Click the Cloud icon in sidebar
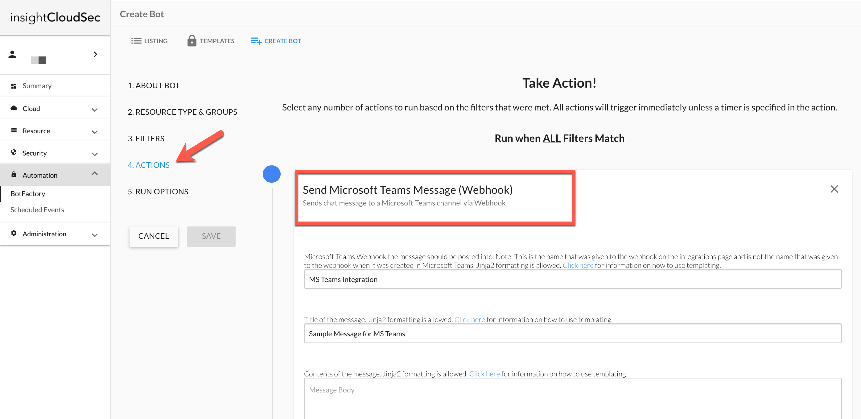The image size is (861, 419). tap(14, 108)
